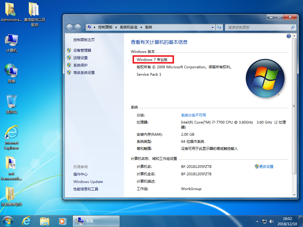Screen dimensions: 303x227
Task: Minimize the 系统 window
Action: pos(271,17)
